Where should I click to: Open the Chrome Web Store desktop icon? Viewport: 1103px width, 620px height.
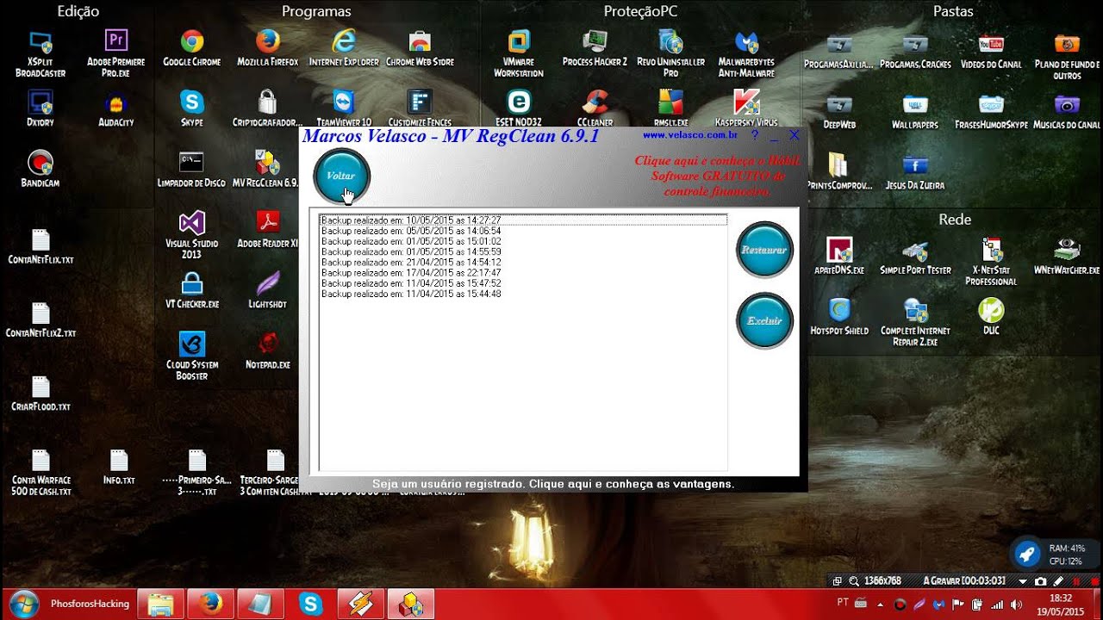coord(420,47)
